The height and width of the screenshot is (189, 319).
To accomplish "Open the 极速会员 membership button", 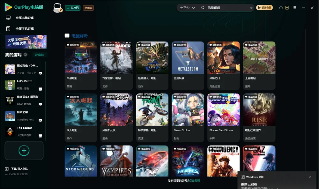I will tap(264, 8).
